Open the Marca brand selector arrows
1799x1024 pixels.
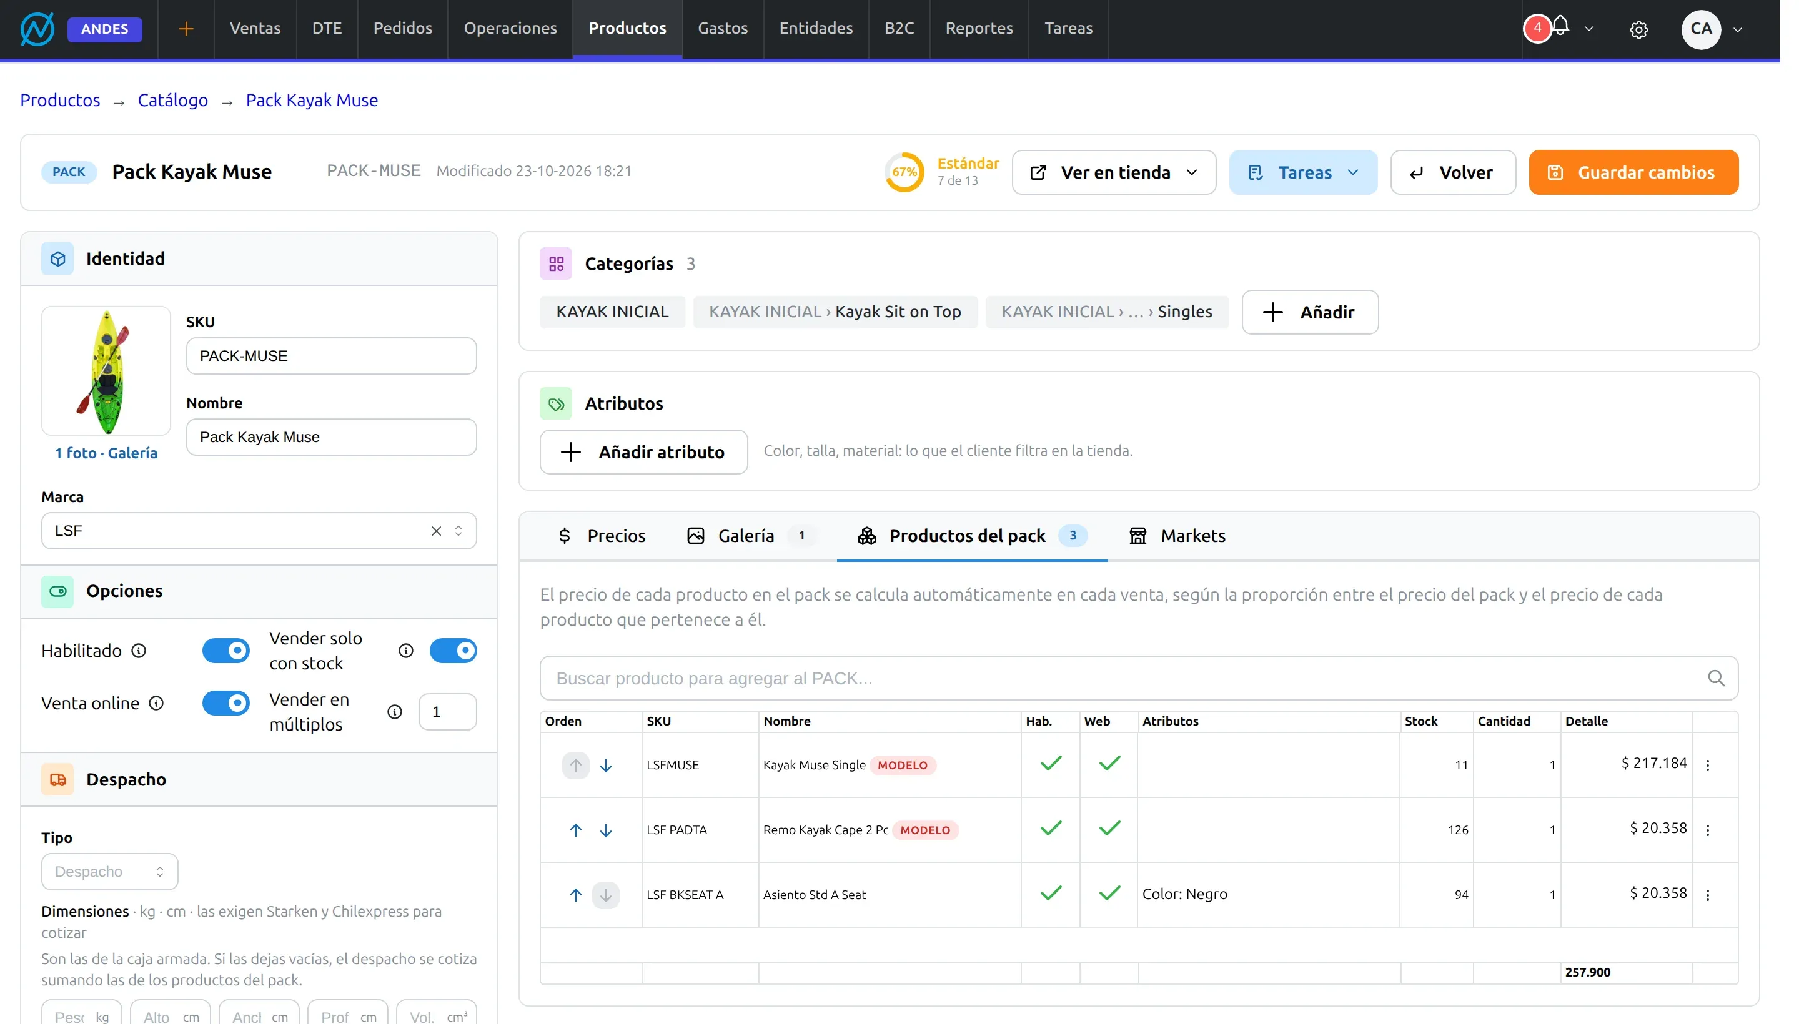tap(458, 531)
